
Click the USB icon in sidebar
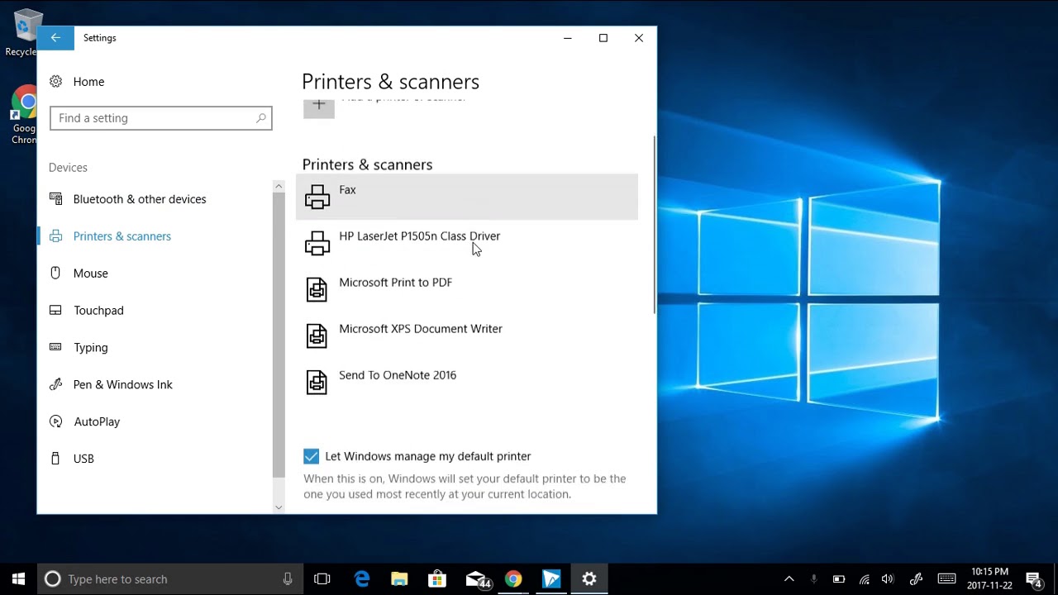[x=55, y=458]
